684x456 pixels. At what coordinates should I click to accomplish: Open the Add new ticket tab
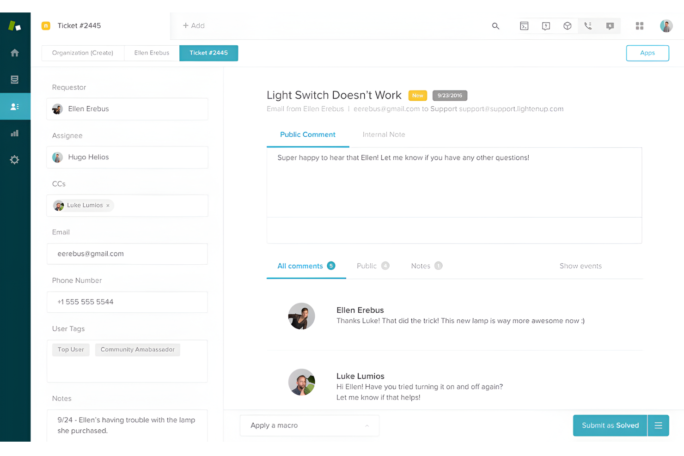pos(194,25)
